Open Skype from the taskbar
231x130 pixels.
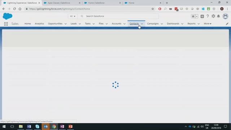(37, 126)
